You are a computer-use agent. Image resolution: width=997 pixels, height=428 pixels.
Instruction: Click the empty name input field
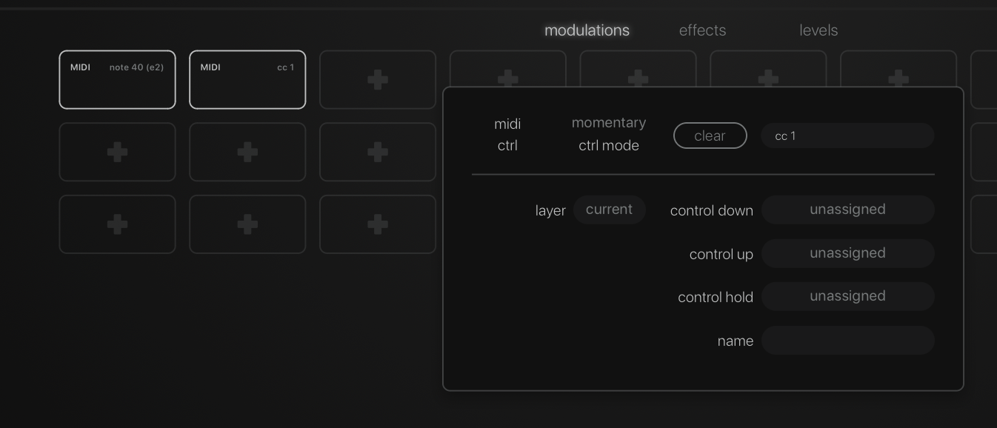click(x=848, y=340)
